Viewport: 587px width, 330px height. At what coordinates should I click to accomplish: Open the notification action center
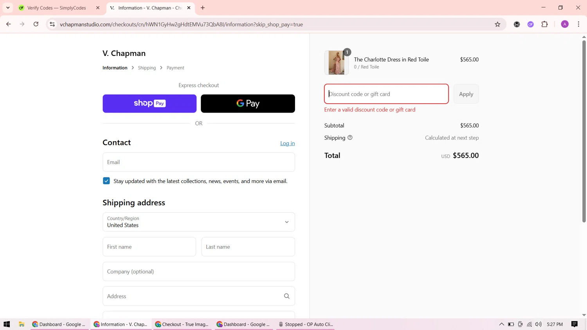[574, 324]
